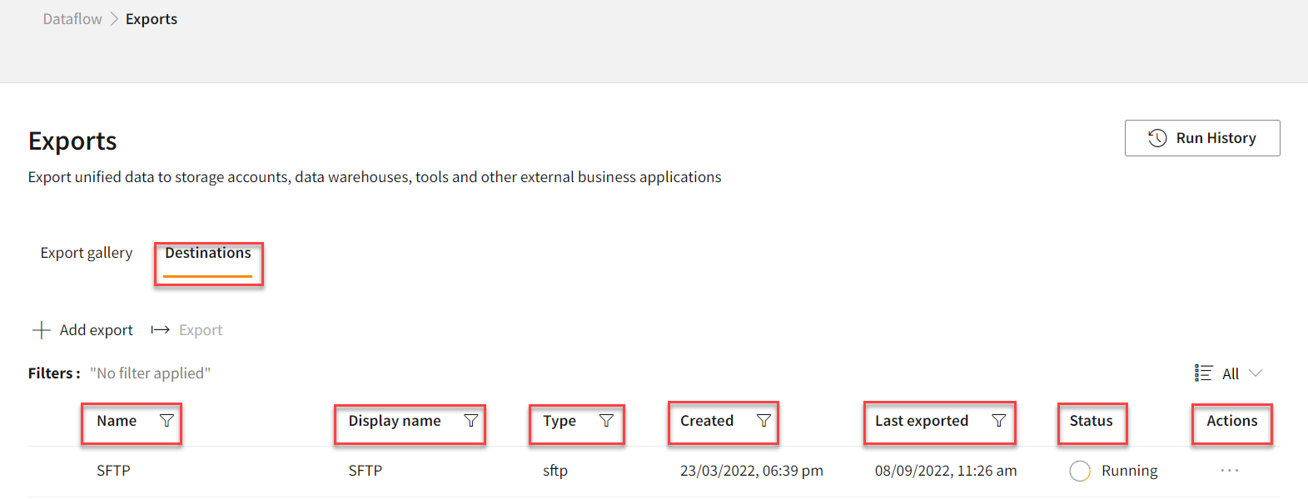This screenshot has width=1308, height=499.
Task: Go to Dataflow in the breadcrumb
Action: point(72,19)
